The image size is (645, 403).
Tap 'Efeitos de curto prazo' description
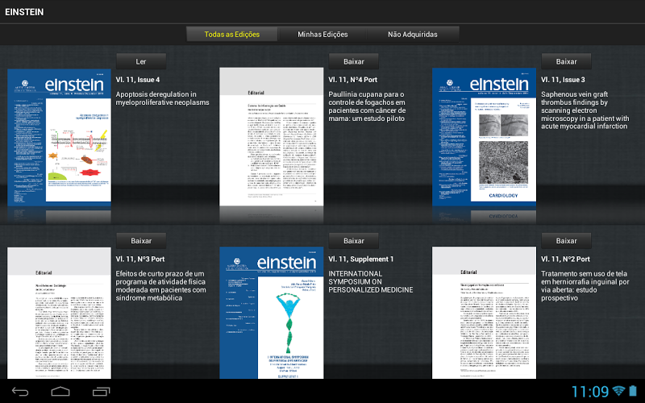[x=160, y=286]
